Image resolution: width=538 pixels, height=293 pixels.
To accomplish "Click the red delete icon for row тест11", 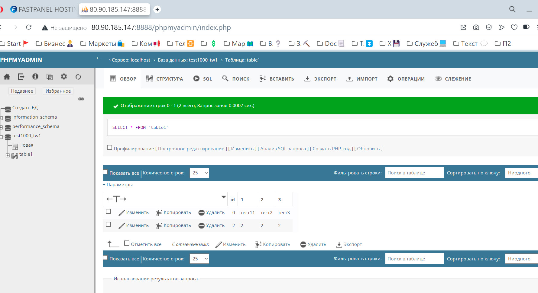I will pos(201,213).
